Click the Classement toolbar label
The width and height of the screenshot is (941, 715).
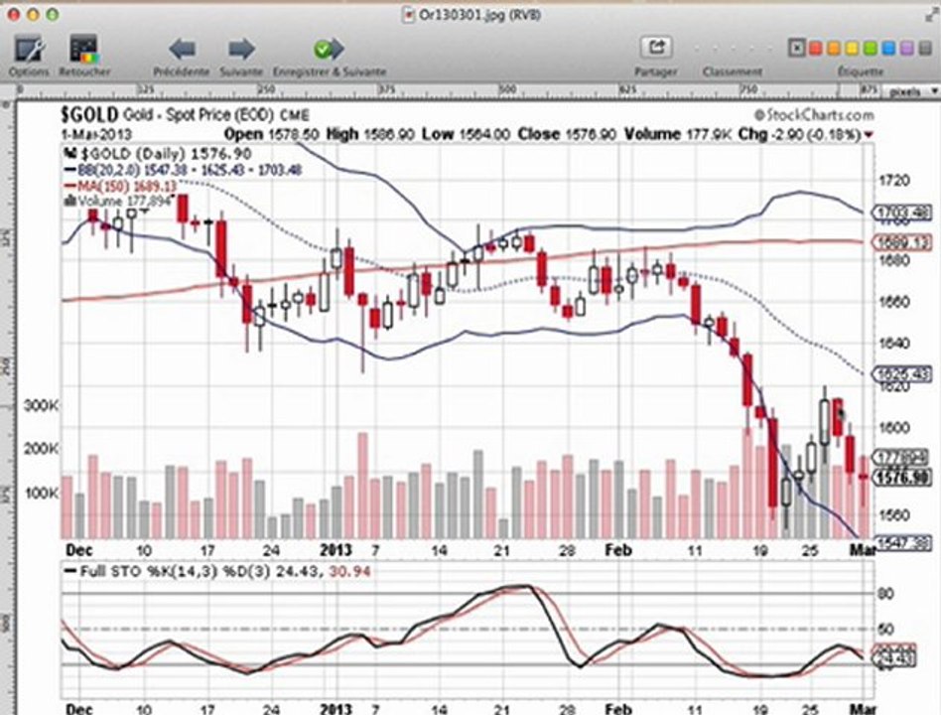coord(733,71)
